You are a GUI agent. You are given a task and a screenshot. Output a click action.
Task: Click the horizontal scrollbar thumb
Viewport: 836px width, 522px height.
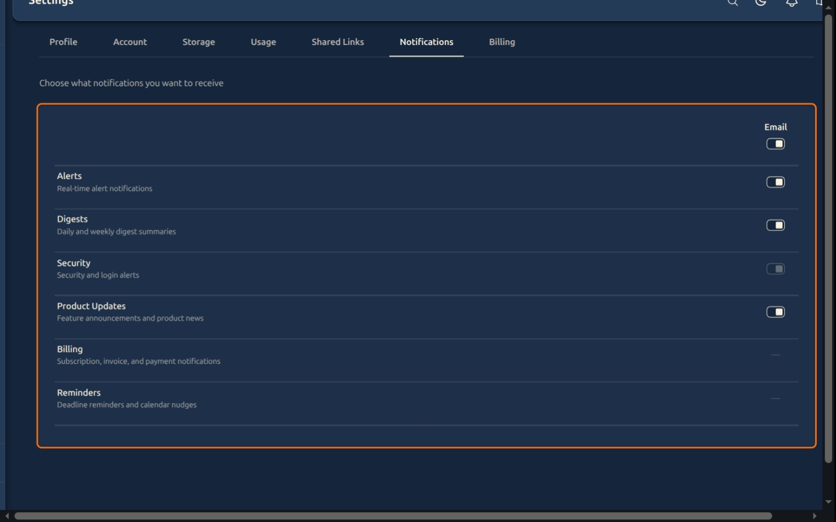pyautogui.click(x=393, y=516)
